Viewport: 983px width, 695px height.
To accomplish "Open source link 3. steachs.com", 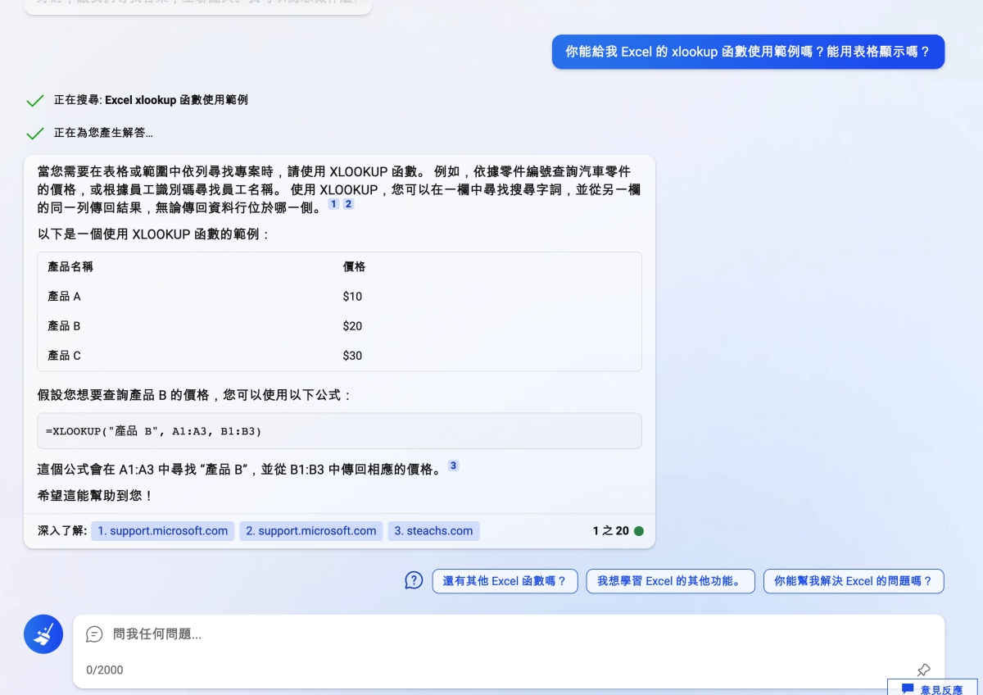I will point(433,531).
